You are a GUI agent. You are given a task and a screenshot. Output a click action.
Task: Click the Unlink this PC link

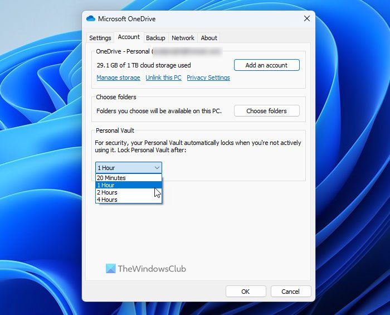tap(163, 77)
